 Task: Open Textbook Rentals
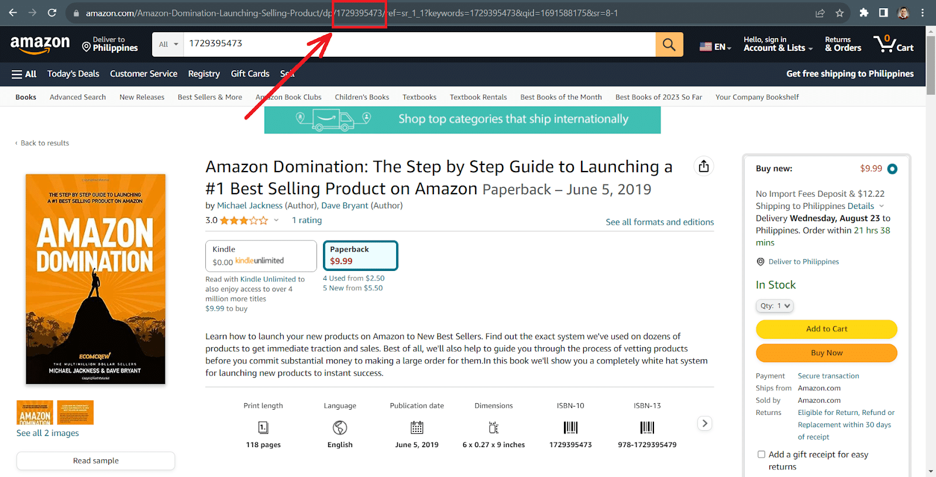[478, 97]
